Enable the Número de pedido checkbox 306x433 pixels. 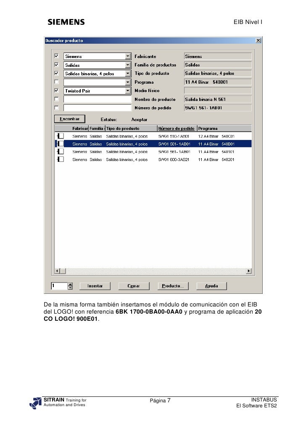[x=56, y=108]
